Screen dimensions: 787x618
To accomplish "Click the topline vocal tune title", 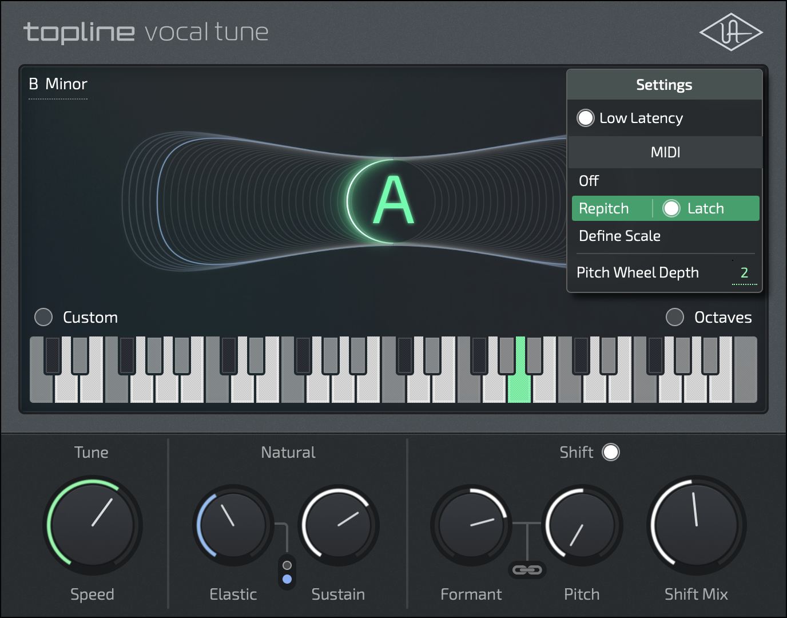I will pos(146,33).
